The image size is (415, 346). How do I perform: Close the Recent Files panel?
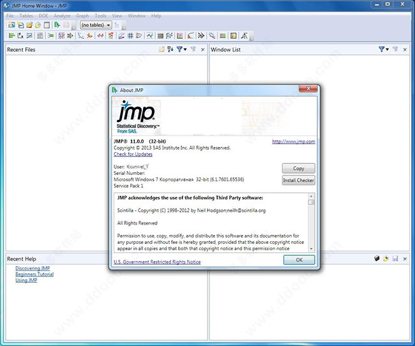coord(203,50)
